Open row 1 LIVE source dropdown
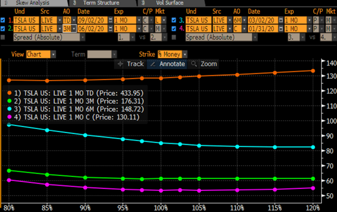The image size is (337, 212). click(x=60, y=20)
